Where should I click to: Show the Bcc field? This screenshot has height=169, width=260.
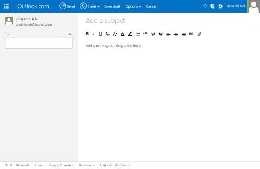(71, 34)
